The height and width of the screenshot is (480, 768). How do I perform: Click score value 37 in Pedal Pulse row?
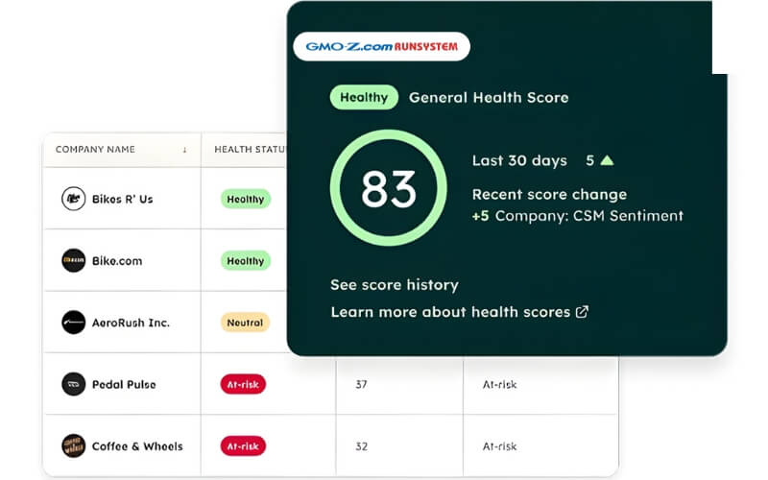click(362, 385)
